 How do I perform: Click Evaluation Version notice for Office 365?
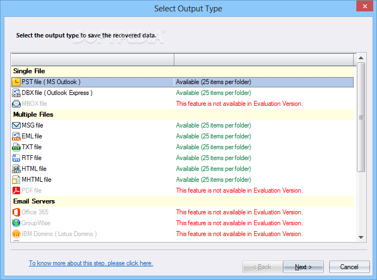pos(240,212)
